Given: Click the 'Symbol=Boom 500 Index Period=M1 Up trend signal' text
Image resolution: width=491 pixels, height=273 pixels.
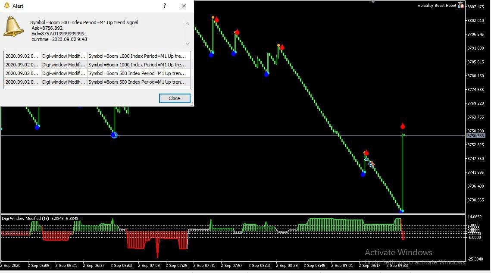Looking at the screenshot, I should coord(84,22).
